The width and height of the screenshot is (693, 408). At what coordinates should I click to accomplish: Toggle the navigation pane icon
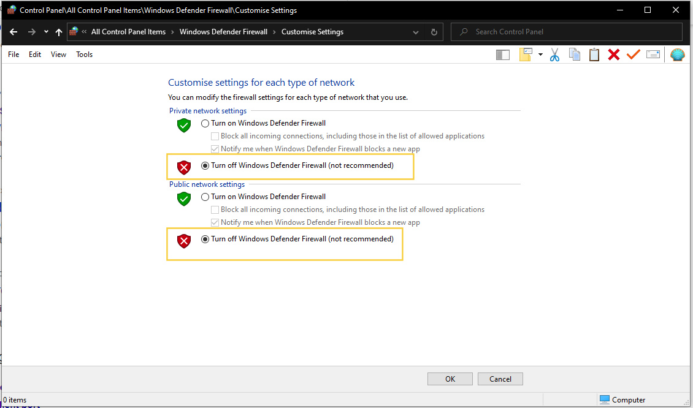pyautogui.click(x=503, y=55)
